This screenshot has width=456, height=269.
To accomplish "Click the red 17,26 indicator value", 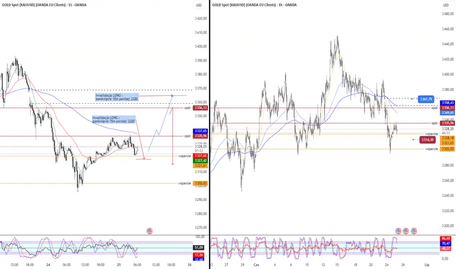I will 199,255.
